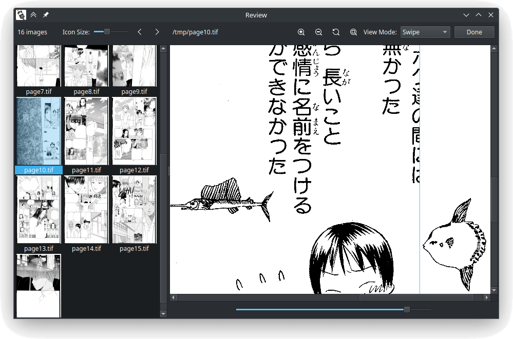Select the page11.tif thumbnail

tap(86, 131)
